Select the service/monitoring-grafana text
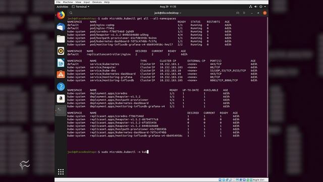Image resolution: width=323 pixels, height=182 pixels. pos(111,77)
